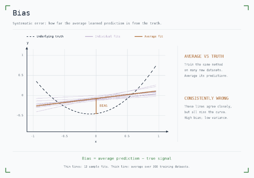The height and width of the screenshot is (178, 254).
Task: Click the orange Average fit line swatch
Action: (x=138, y=37)
